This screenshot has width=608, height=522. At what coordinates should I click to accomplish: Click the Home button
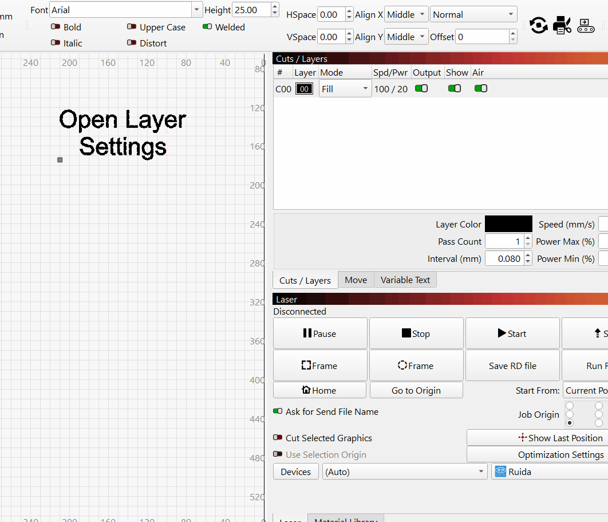pyautogui.click(x=319, y=390)
